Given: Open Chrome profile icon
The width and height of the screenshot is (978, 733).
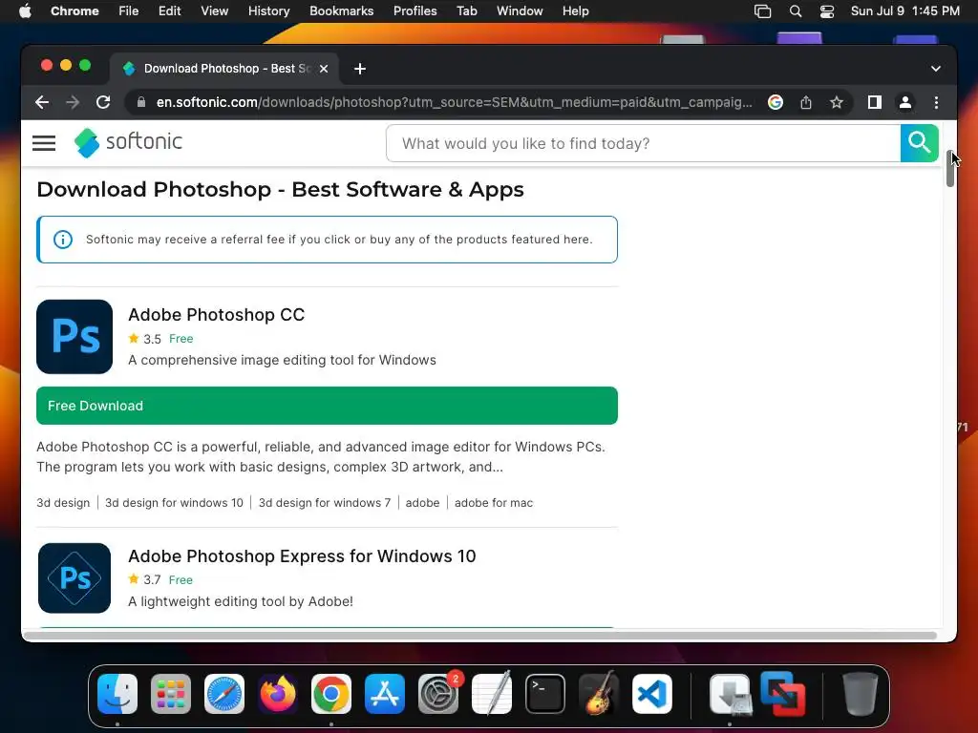Looking at the screenshot, I should (x=905, y=102).
